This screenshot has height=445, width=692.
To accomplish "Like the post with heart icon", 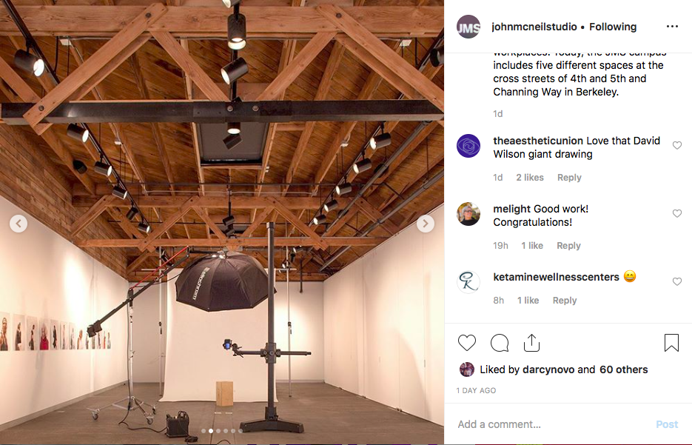I will pos(466,343).
